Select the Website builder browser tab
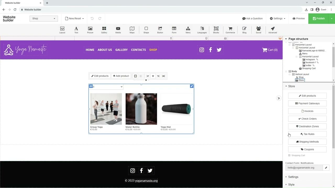Viewport: 335px width, 188px height. [22, 3]
